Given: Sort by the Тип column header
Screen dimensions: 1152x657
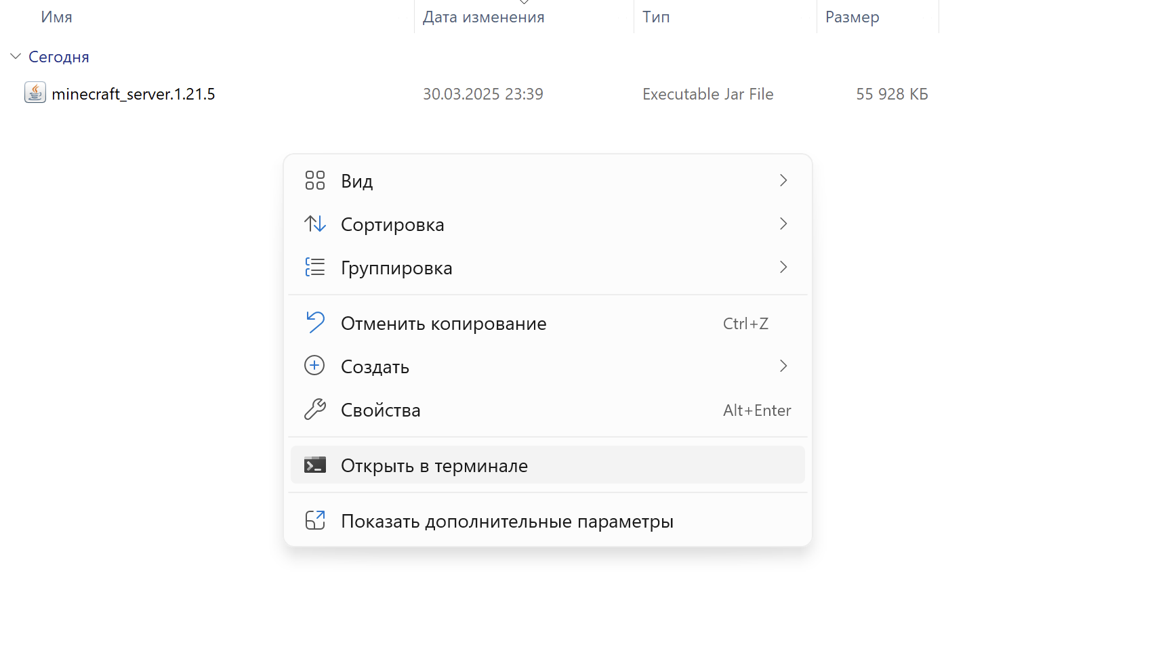Looking at the screenshot, I should pos(656,17).
